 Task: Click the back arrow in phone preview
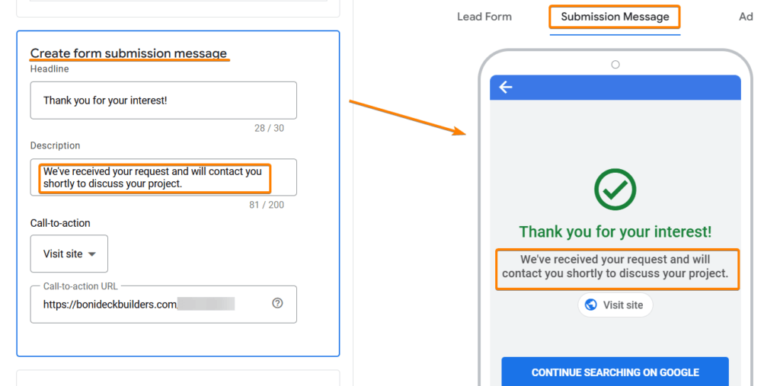pos(506,88)
